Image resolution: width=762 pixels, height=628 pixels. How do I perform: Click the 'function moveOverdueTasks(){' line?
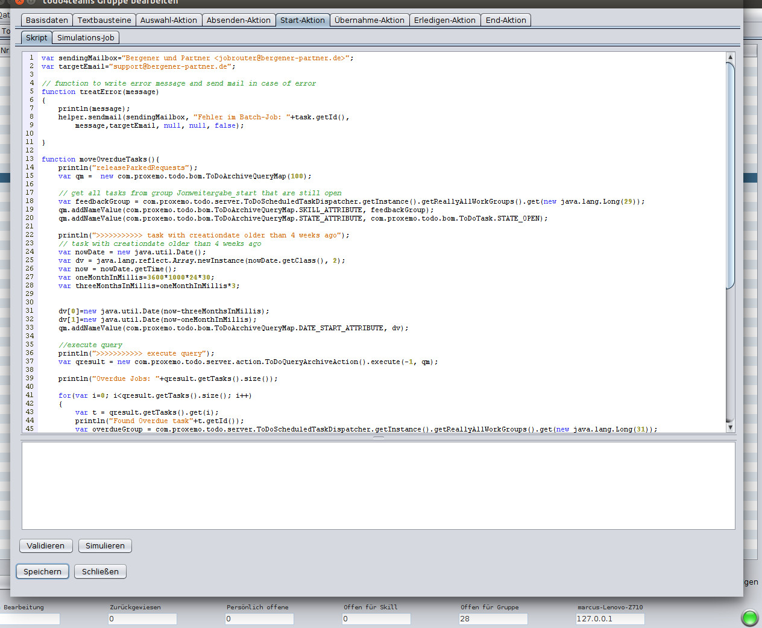pos(100,159)
